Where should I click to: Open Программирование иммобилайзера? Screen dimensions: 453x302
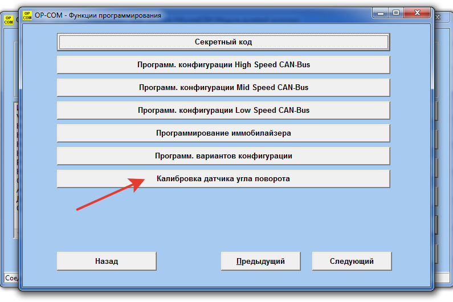click(223, 133)
